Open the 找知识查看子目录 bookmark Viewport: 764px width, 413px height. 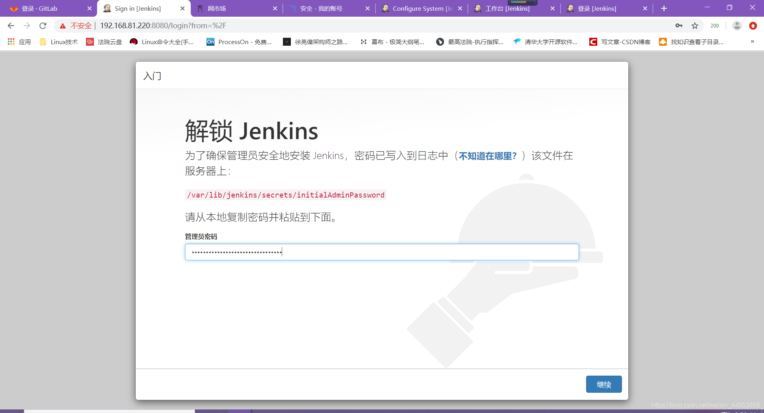click(692, 42)
